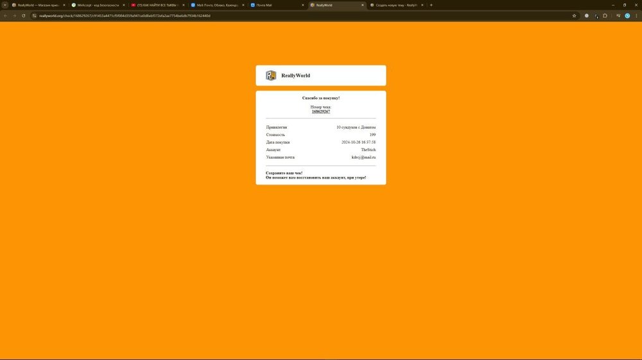Open the Extensions puzzle menu
Screen dimensions: 642x360
(x=605, y=15)
